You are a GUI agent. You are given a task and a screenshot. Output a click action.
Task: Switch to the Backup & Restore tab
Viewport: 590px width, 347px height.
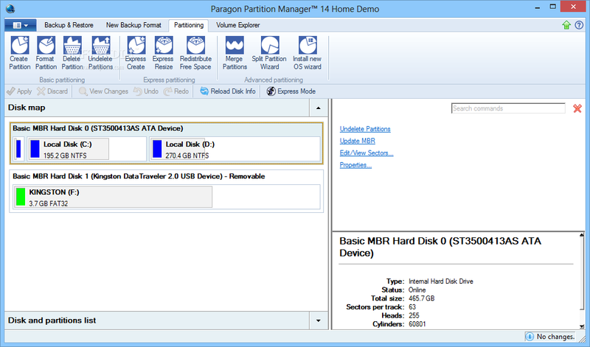[x=69, y=25]
